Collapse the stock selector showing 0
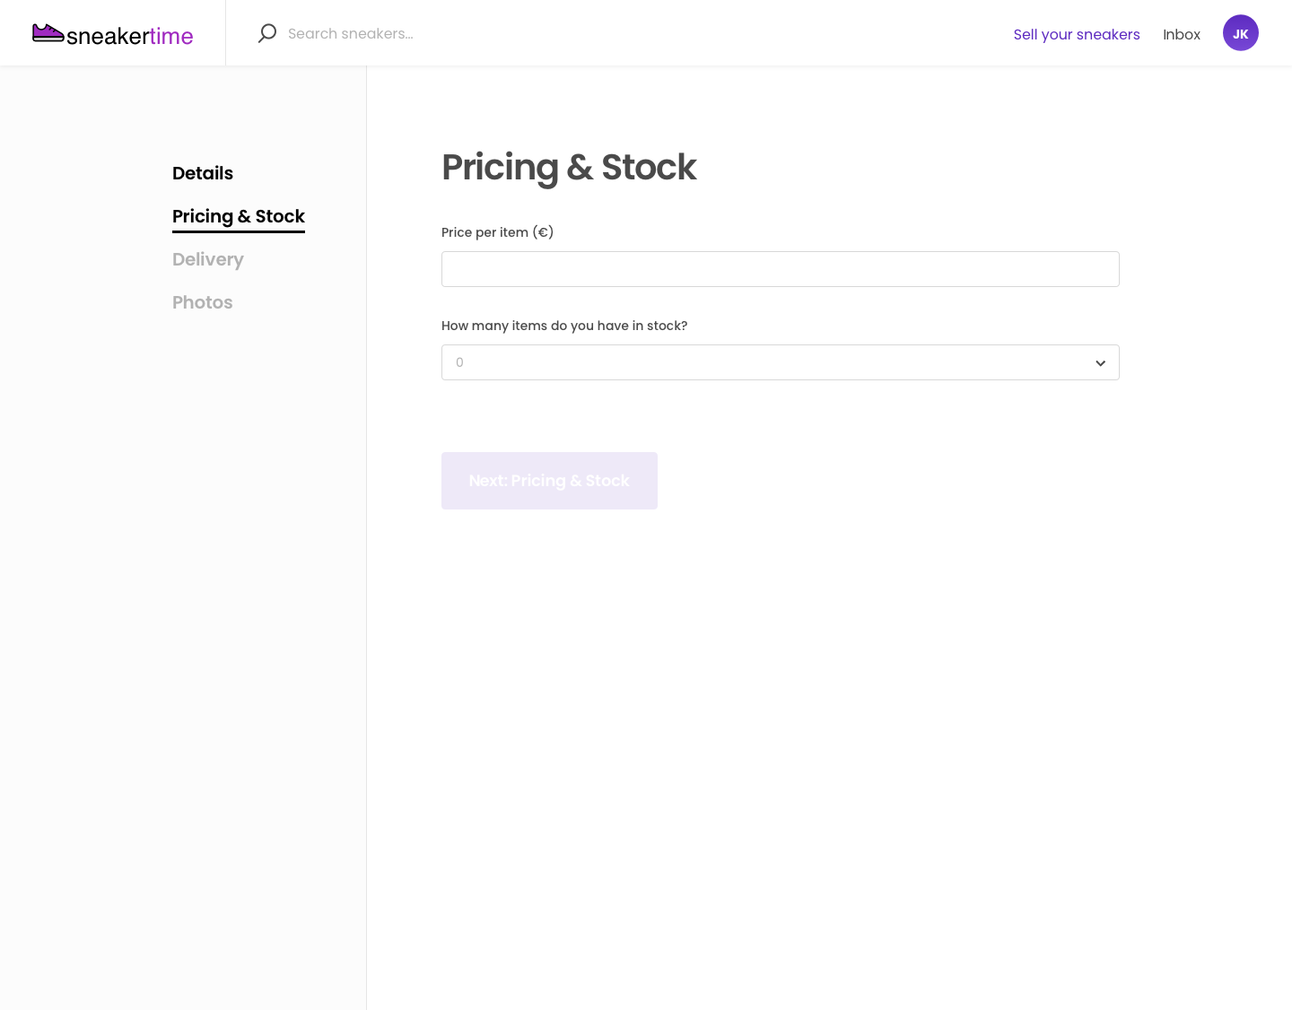Image resolution: width=1292 pixels, height=1010 pixels. [x=780, y=362]
